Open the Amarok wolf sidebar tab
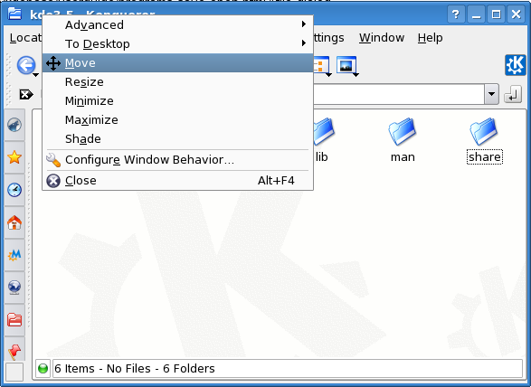 14,125
